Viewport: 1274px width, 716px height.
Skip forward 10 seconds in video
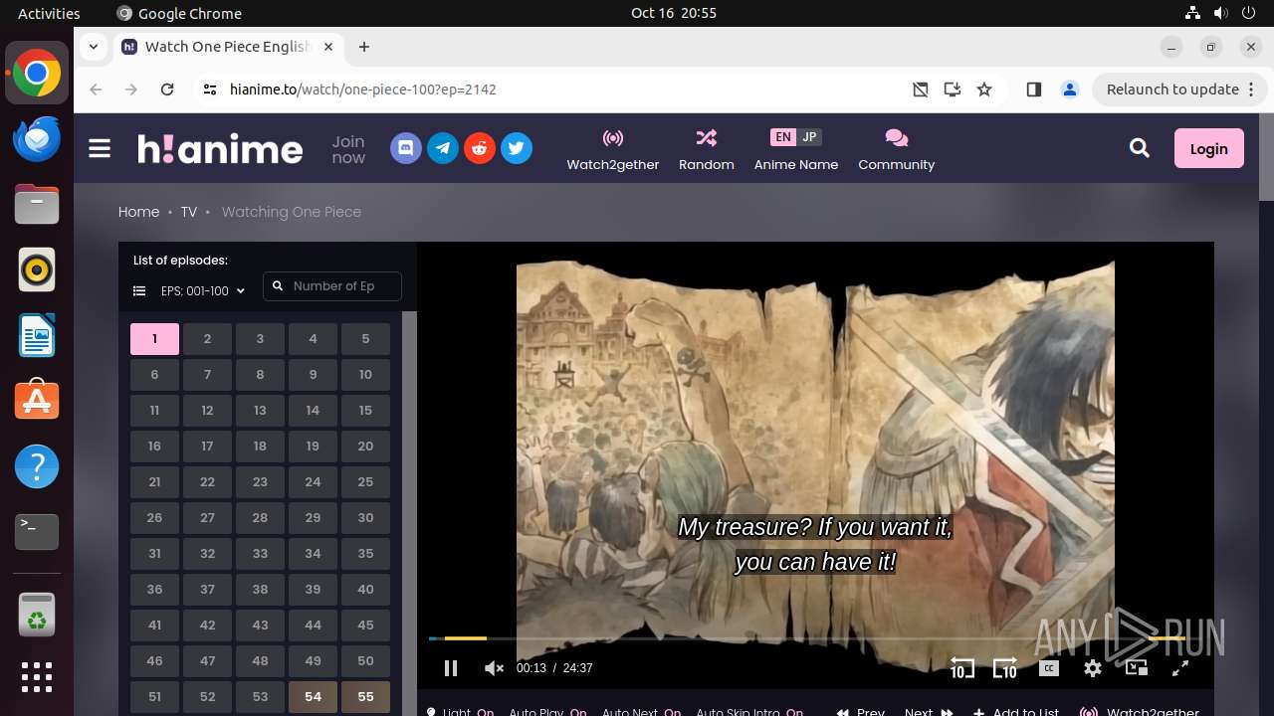1005,668
